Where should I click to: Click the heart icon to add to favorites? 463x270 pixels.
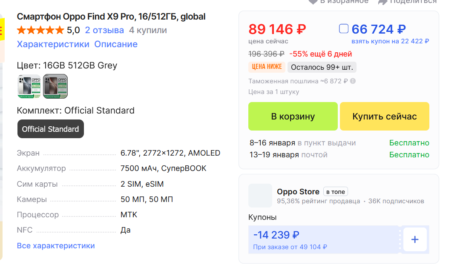pyautogui.click(x=313, y=1)
